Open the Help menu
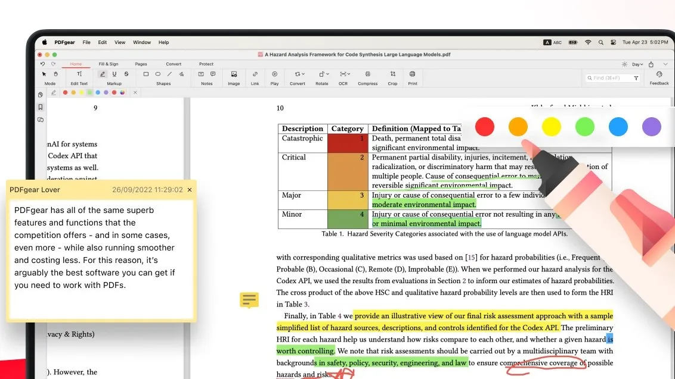Screen dimensions: 675x379 163,43
